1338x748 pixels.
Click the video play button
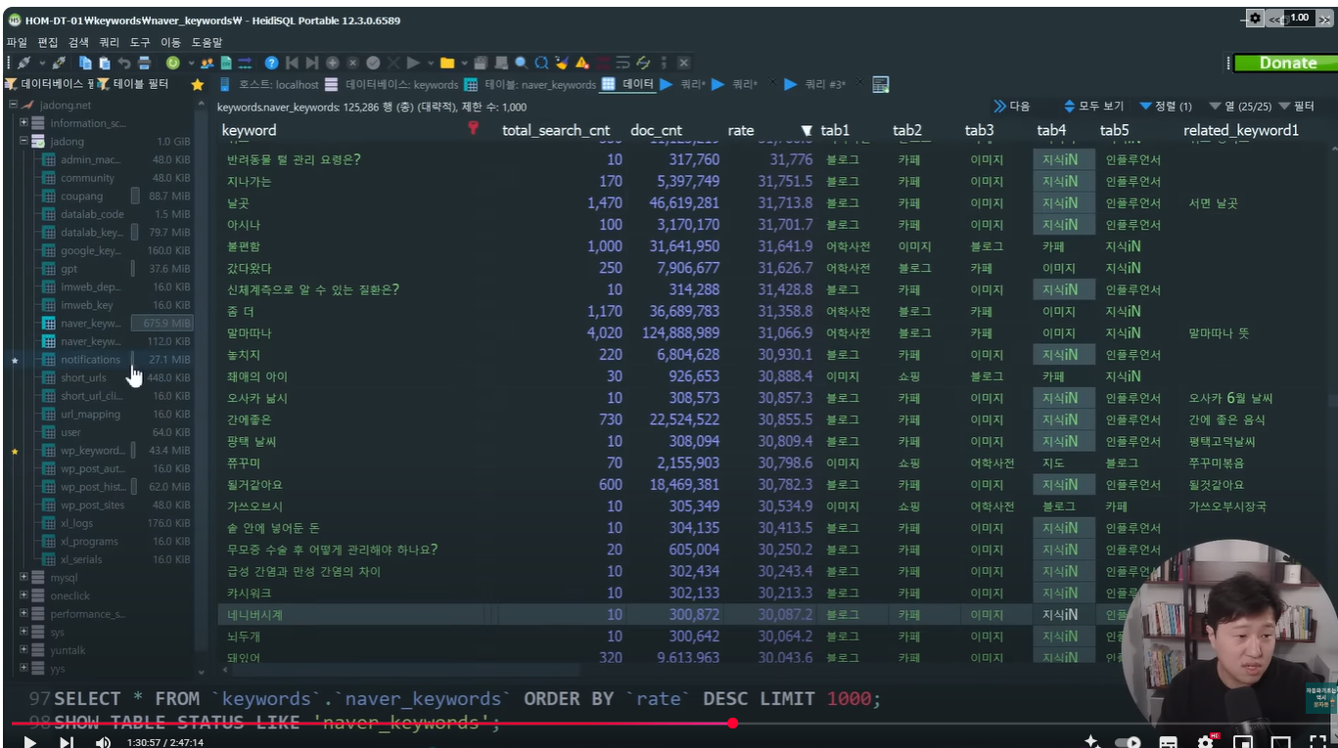coord(29,741)
